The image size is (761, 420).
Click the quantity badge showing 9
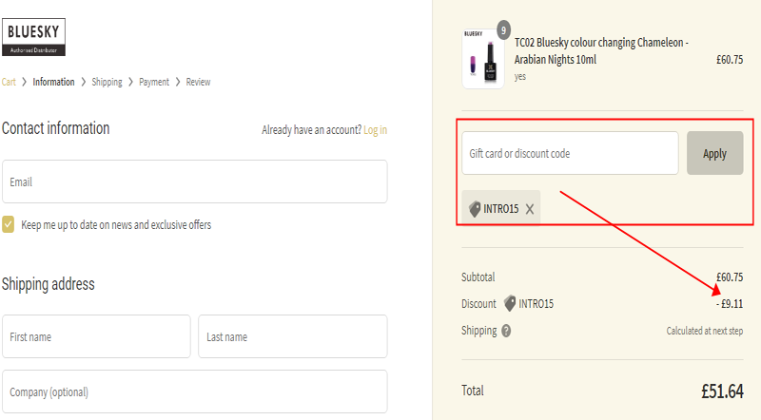click(504, 30)
